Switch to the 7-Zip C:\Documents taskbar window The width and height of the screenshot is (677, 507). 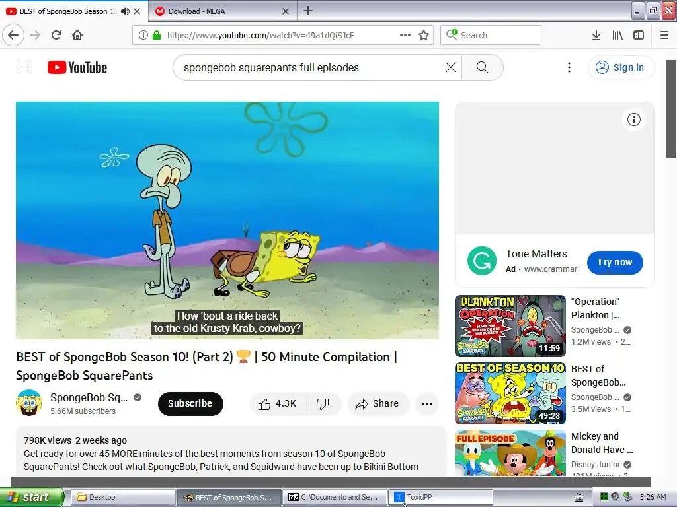pos(335,497)
